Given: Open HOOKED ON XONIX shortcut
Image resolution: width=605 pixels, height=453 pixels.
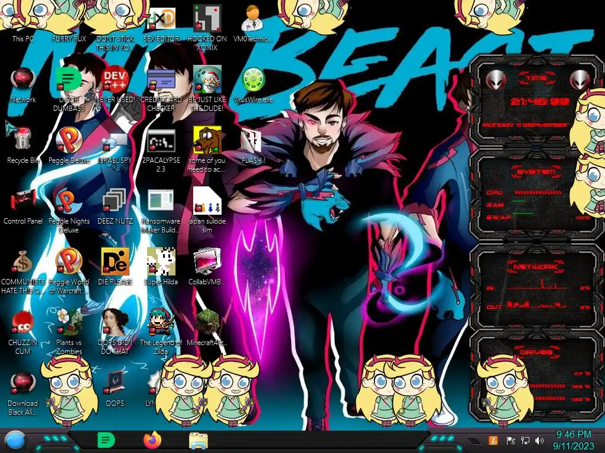Looking at the screenshot, I should coord(207,18).
